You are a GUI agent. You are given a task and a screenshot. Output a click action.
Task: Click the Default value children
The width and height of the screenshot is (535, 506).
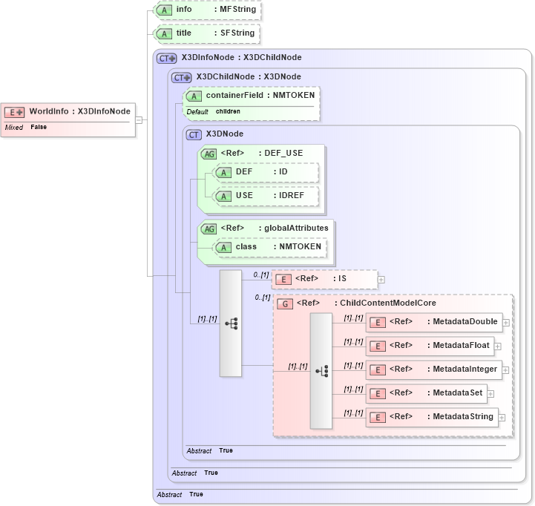coord(228,111)
